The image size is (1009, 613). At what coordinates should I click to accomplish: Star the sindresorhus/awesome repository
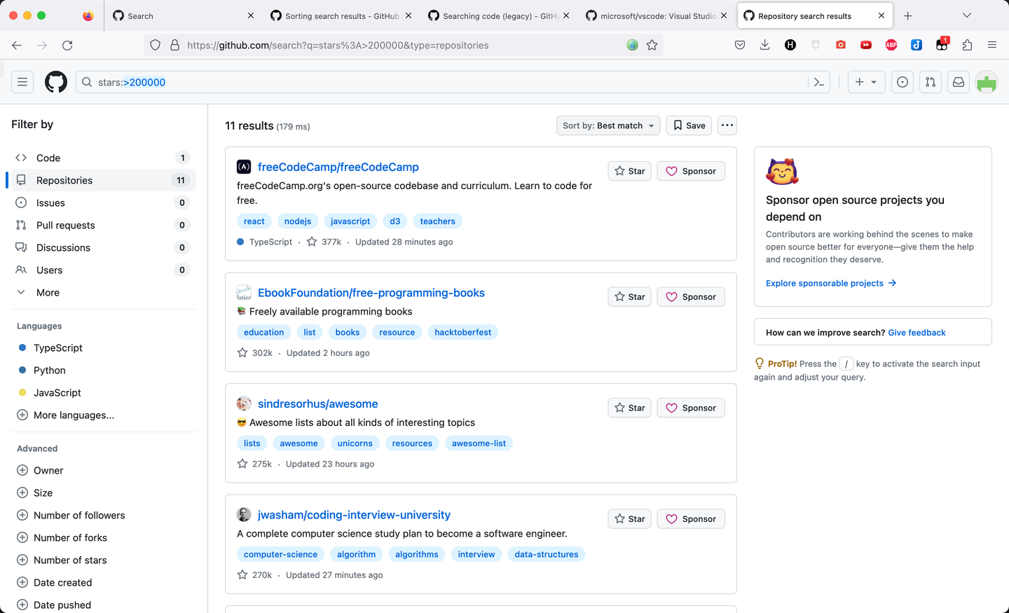630,408
